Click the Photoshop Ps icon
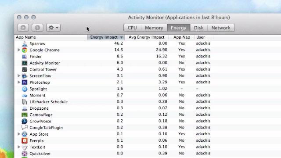Screen dimensions: 281x158 [25, 82]
